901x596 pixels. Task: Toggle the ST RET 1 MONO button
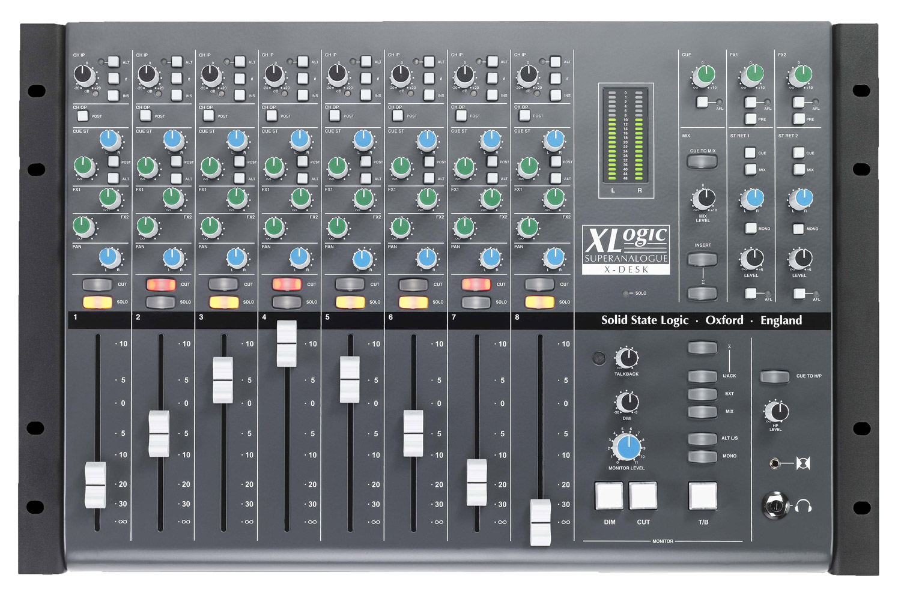coord(750,228)
